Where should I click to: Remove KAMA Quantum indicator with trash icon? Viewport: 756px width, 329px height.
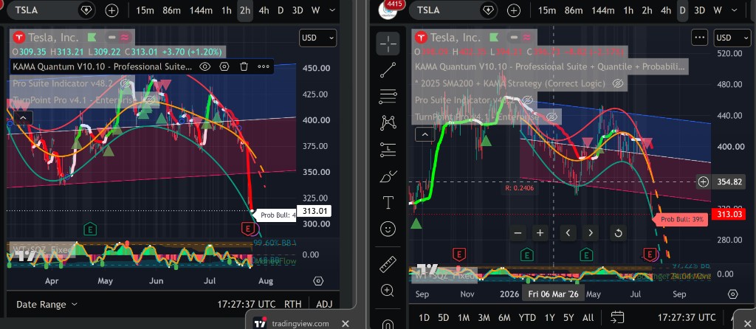pos(244,67)
